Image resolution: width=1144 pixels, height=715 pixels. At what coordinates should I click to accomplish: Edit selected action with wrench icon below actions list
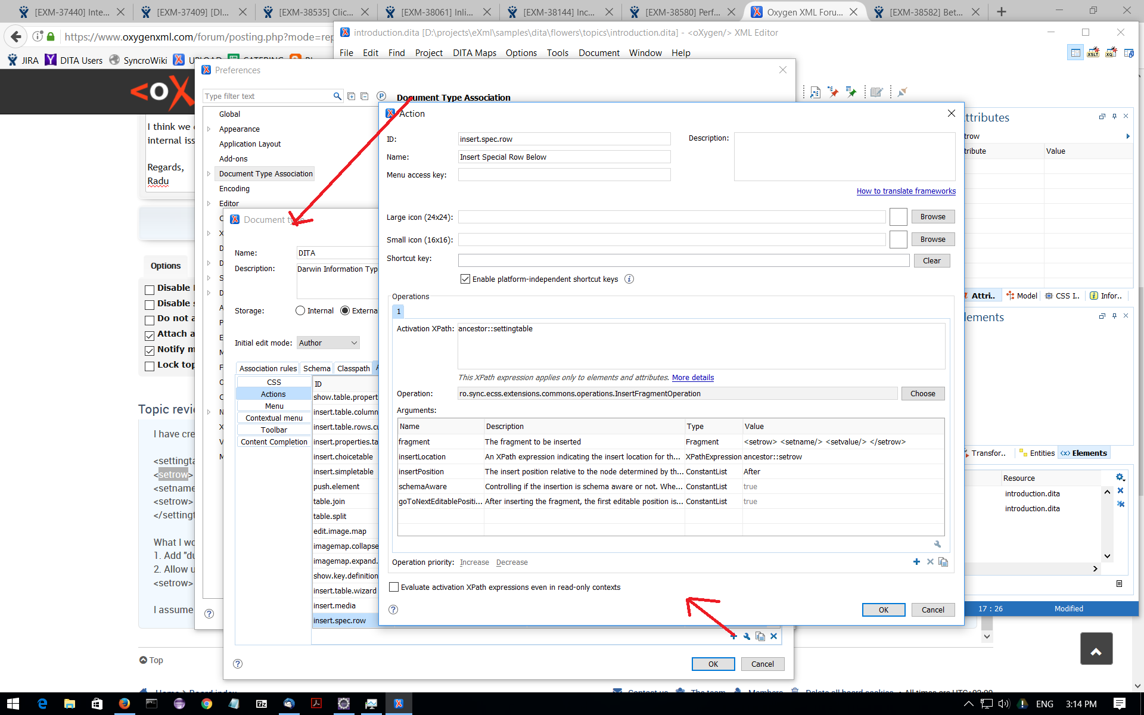747,636
